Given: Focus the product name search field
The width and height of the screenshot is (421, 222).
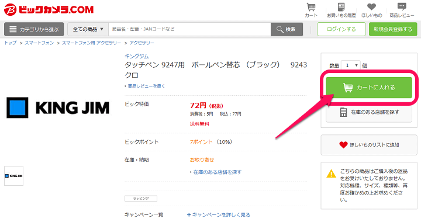Looking at the screenshot, I should (x=189, y=29).
